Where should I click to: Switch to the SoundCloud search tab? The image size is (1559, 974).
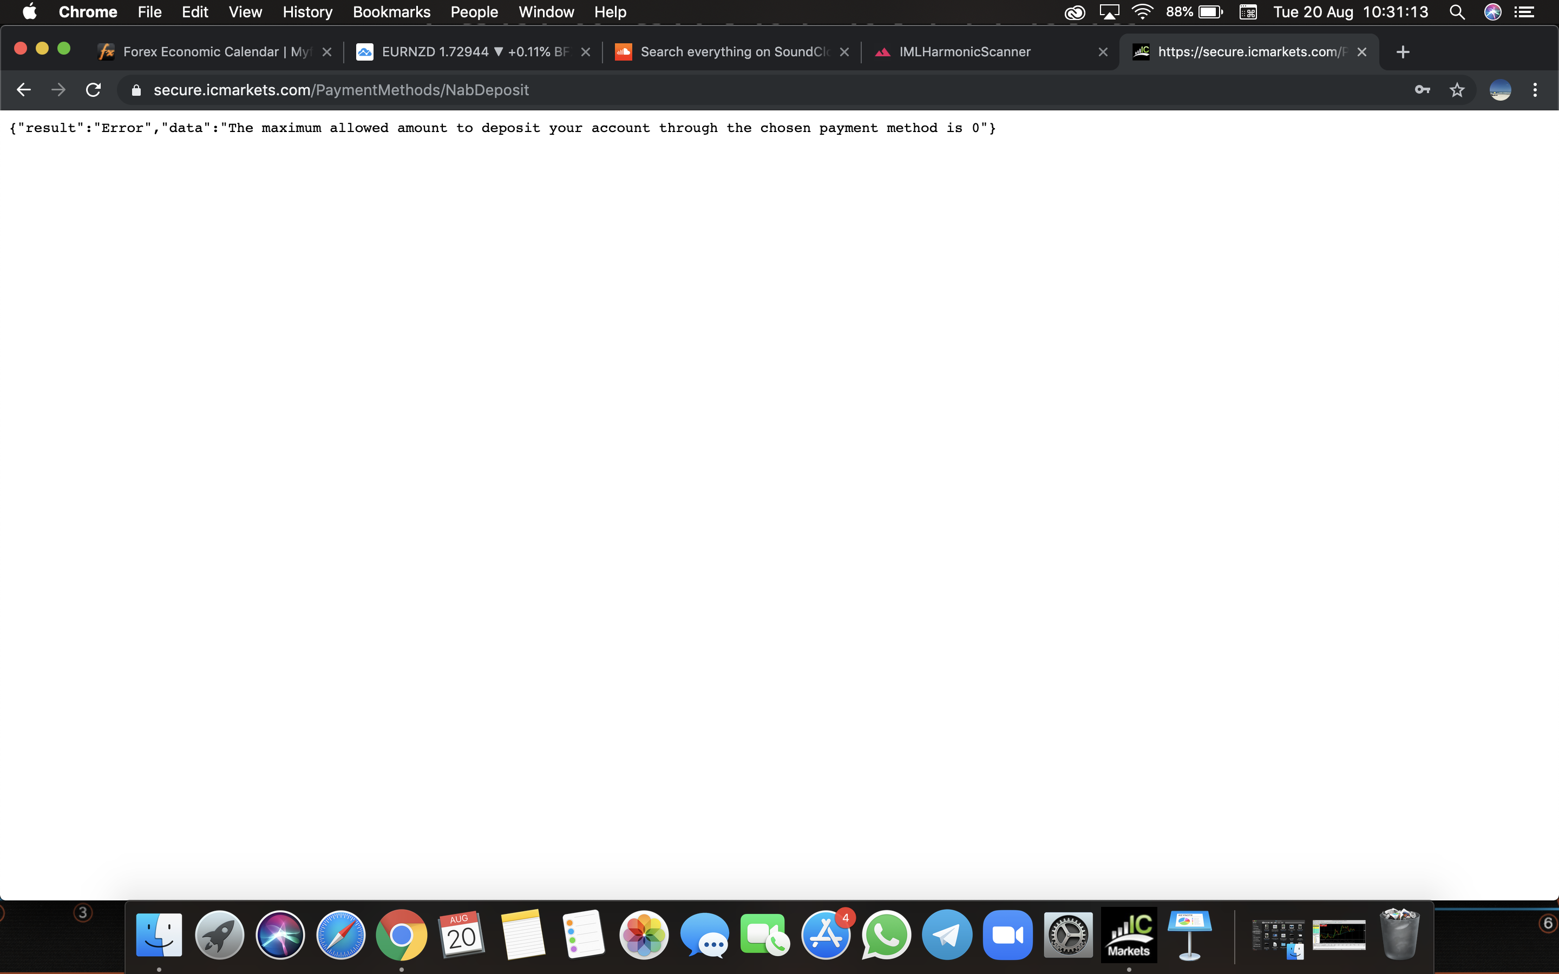pos(731,52)
